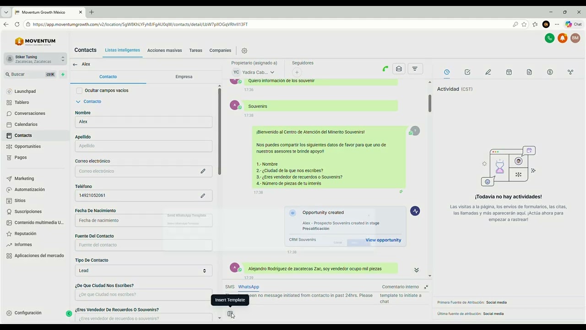This screenshot has width=586, height=330.
Task: Click the Apellido input field
Action: 143,146
